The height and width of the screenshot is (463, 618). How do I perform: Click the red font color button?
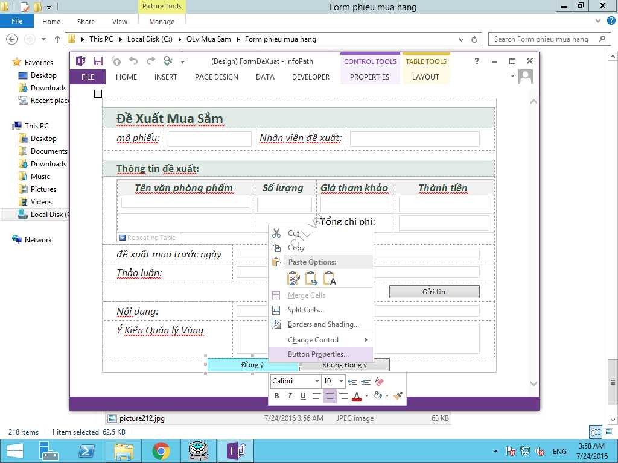tap(357, 396)
